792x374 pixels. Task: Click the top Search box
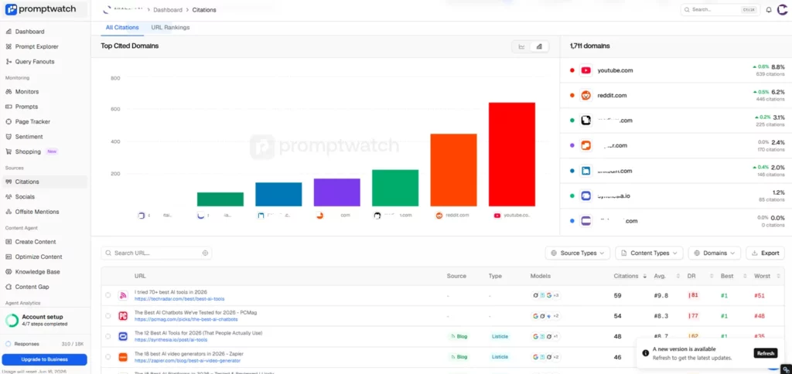pyautogui.click(x=720, y=9)
